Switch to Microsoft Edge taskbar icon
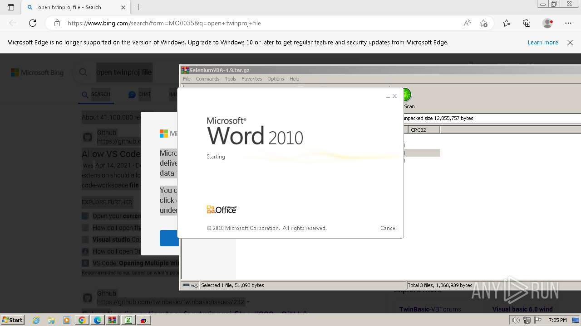The height and width of the screenshot is (326, 581). [x=98, y=320]
